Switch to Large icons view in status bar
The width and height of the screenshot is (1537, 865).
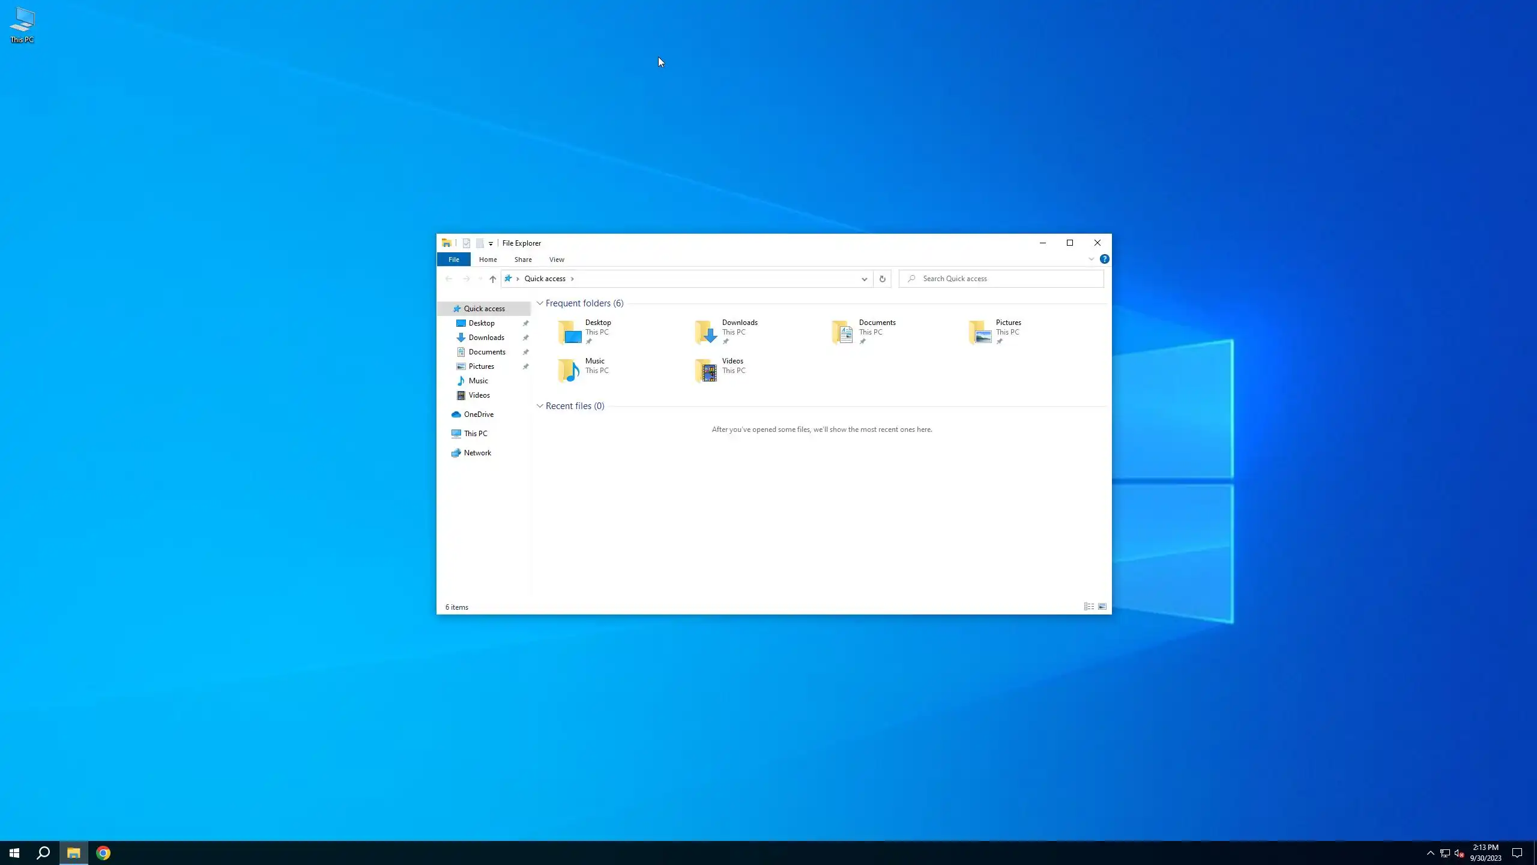1102,607
